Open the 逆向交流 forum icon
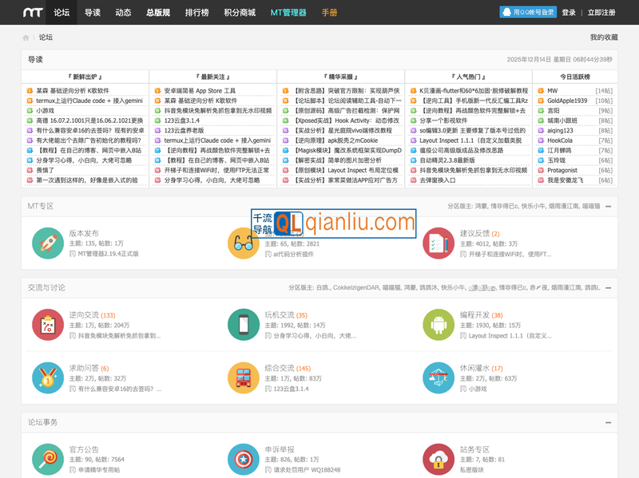 click(49, 324)
